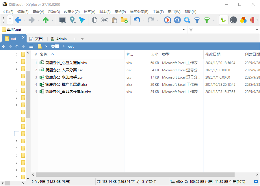Click the Cut scissors icon
The width and height of the screenshot is (260, 186).
[x=105, y=20]
